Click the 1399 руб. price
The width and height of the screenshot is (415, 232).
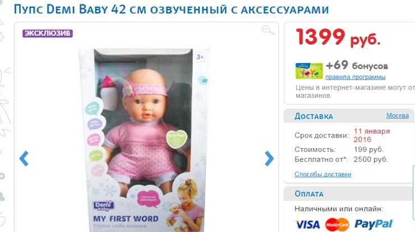(x=338, y=37)
